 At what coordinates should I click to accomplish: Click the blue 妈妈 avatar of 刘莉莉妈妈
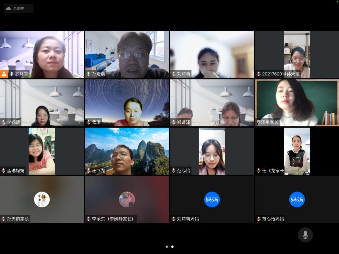pyautogui.click(x=212, y=199)
